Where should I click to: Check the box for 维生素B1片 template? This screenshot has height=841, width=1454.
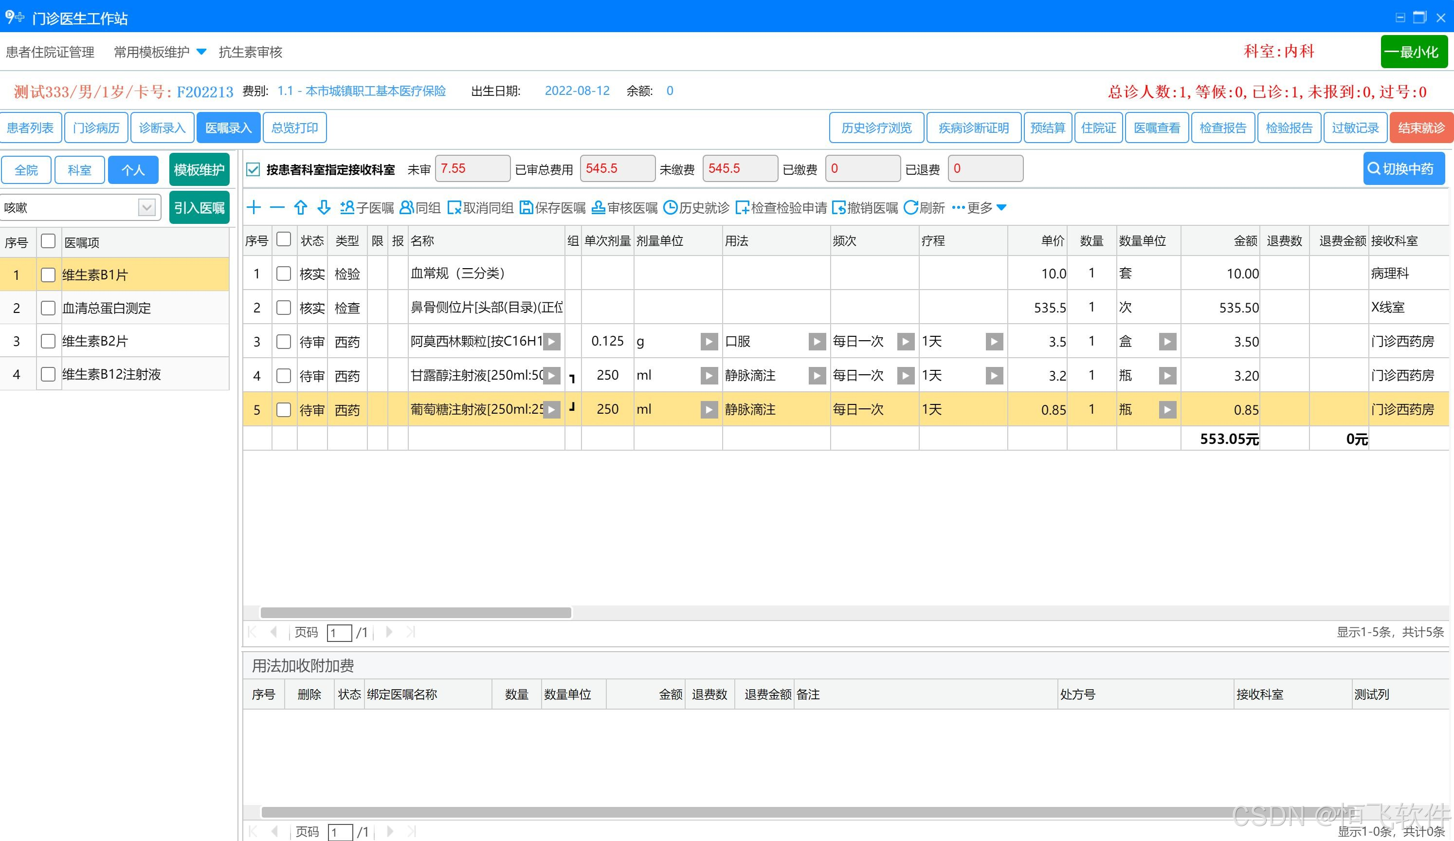click(49, 275)
